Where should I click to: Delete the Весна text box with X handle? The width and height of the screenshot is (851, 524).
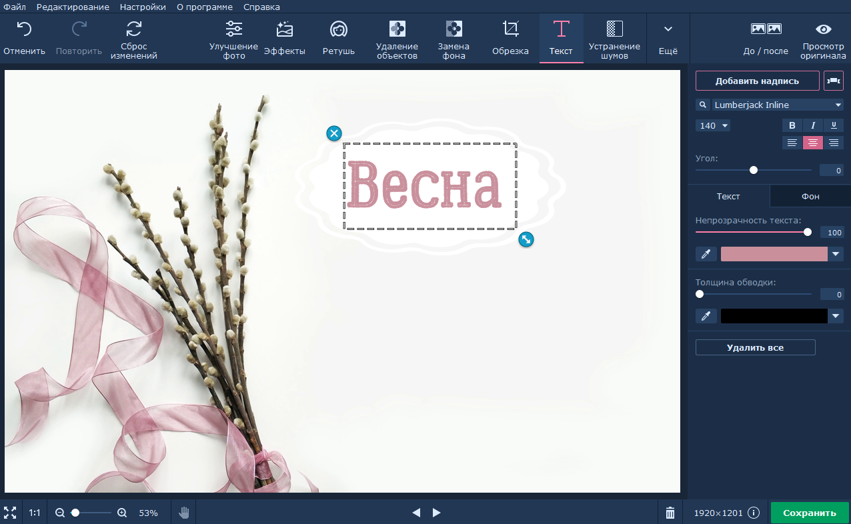pos(334,133)
